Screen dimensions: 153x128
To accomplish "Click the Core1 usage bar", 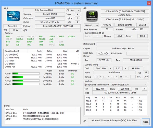I will click(x=26, y=77).
